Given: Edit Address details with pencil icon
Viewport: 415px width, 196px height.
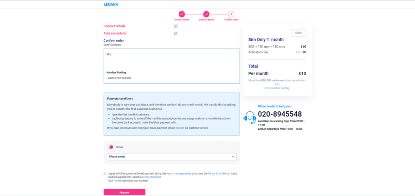Looking at the screenshot, I should 176,33.
